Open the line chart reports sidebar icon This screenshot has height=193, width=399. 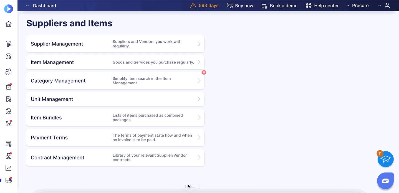pyautogui.click(x=9, y=168)
